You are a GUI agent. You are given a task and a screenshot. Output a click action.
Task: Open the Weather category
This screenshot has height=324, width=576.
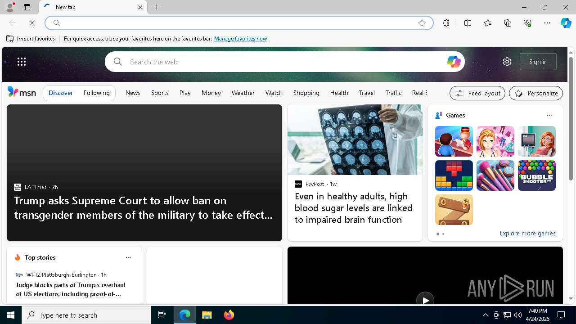[243, 93]
